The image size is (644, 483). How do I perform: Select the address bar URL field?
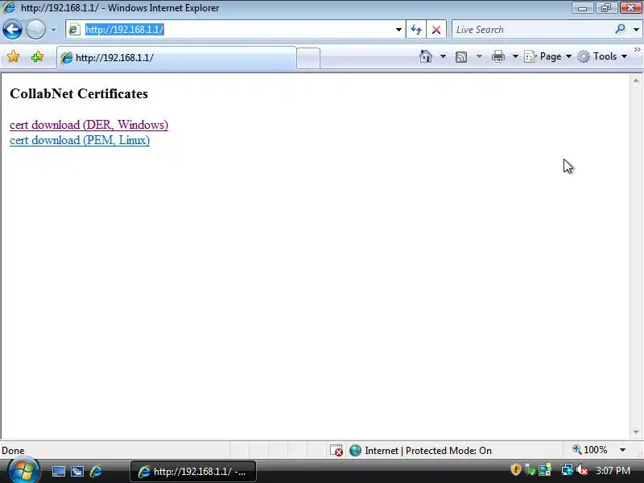tap(234, 30)
